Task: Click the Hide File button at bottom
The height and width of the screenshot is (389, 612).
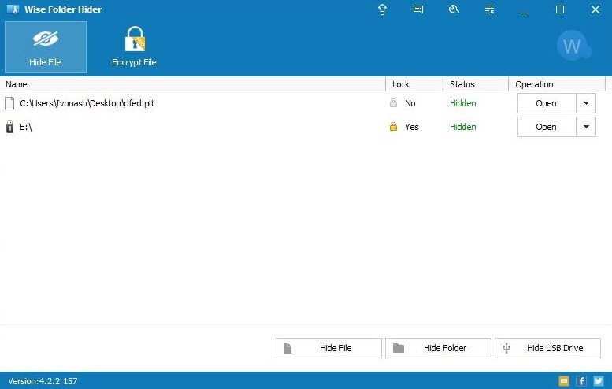Action: [328, 348]
